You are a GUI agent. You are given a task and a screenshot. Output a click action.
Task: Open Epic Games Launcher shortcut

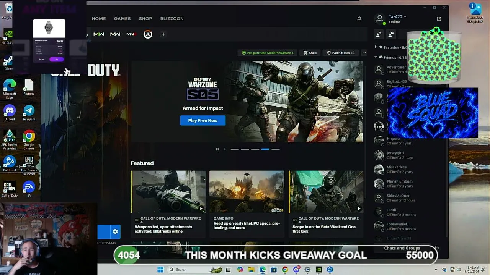(x=29, y=166)
